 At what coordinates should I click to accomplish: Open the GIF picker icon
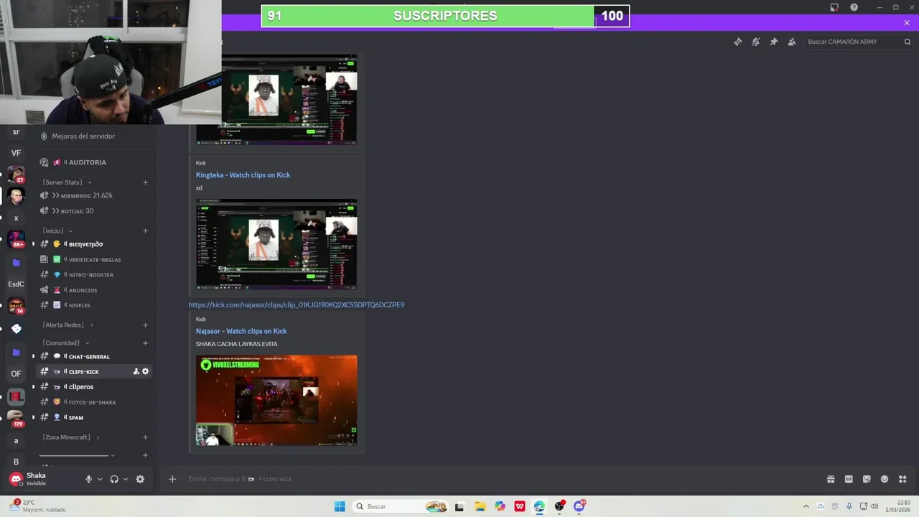(849, 479)
